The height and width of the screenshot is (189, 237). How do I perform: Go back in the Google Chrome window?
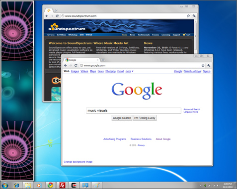pyautogui.click(x=66, y=65)
